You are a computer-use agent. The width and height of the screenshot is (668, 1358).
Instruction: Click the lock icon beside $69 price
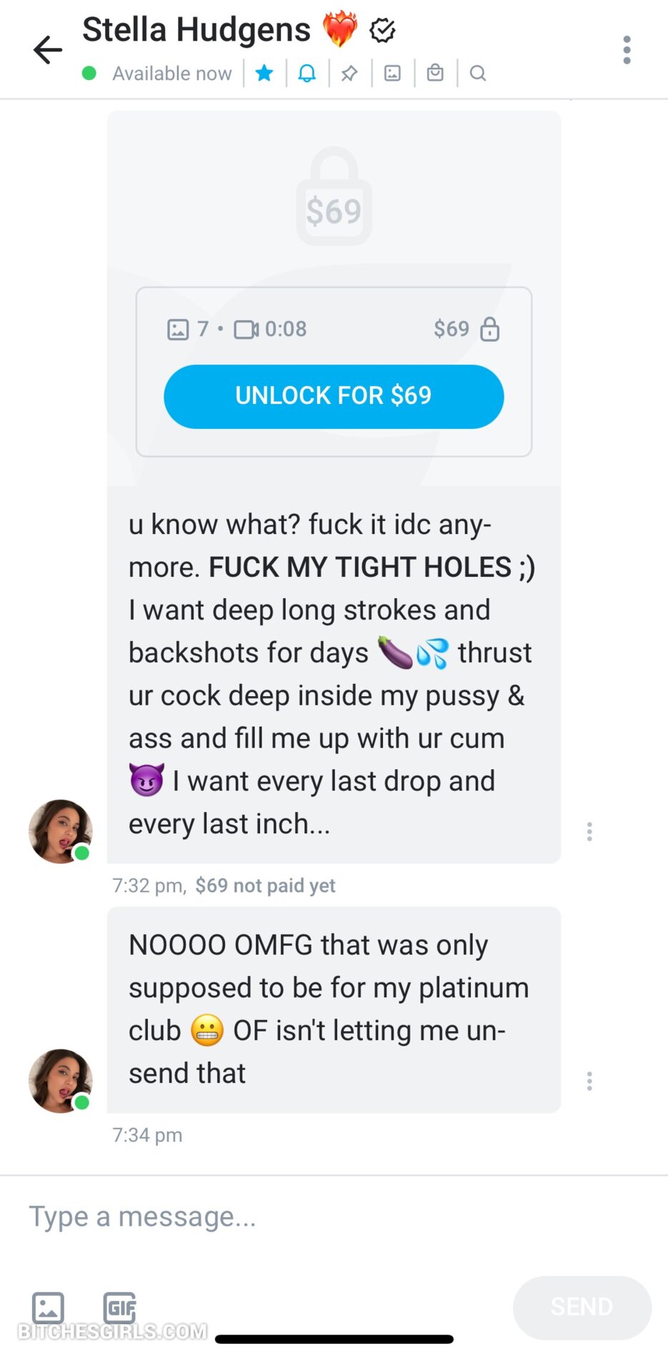(x=489, y=329)
